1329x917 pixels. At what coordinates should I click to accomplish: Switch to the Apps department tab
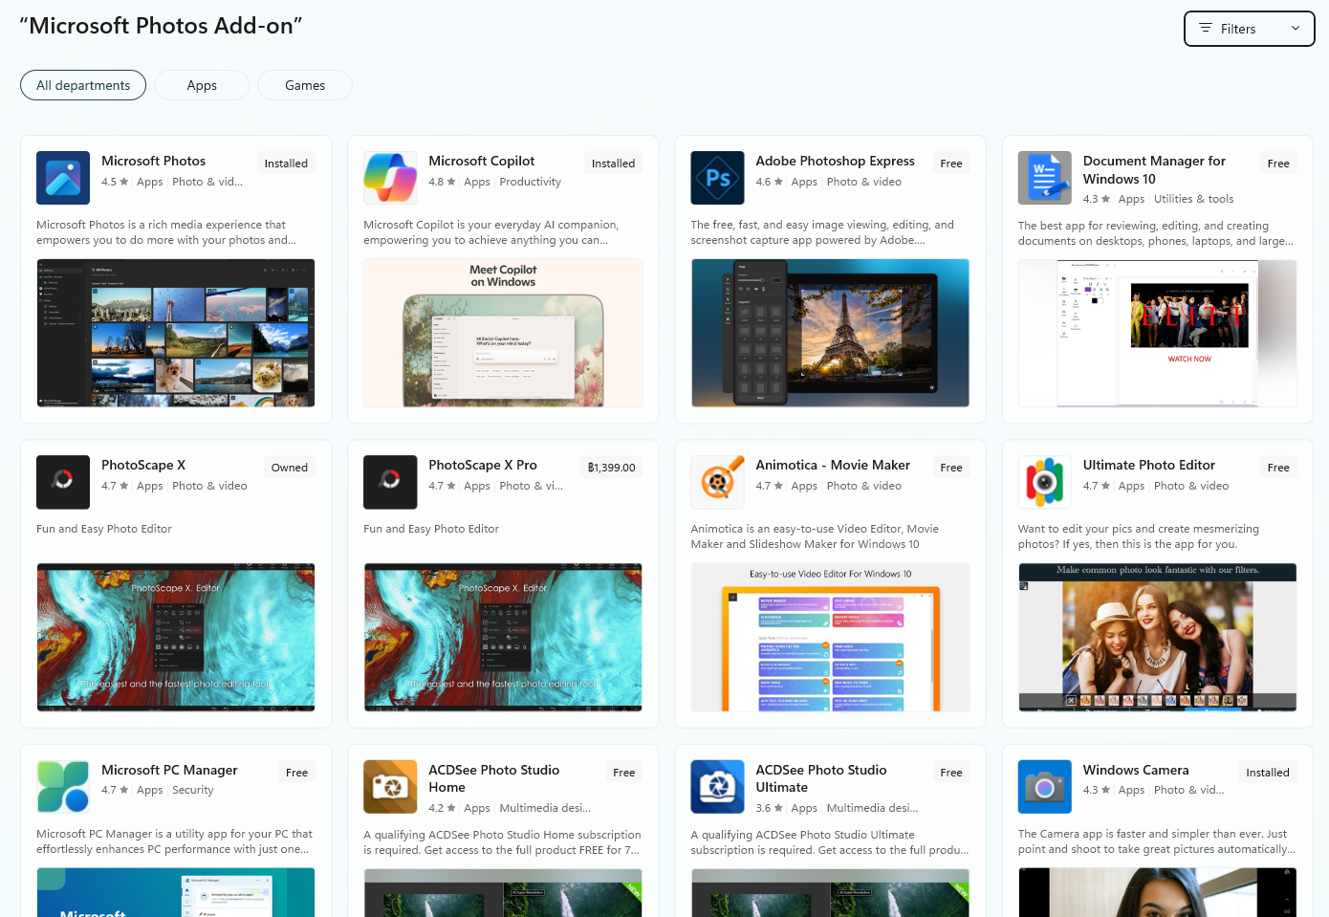pyautogui.click(x=202, y=85)
